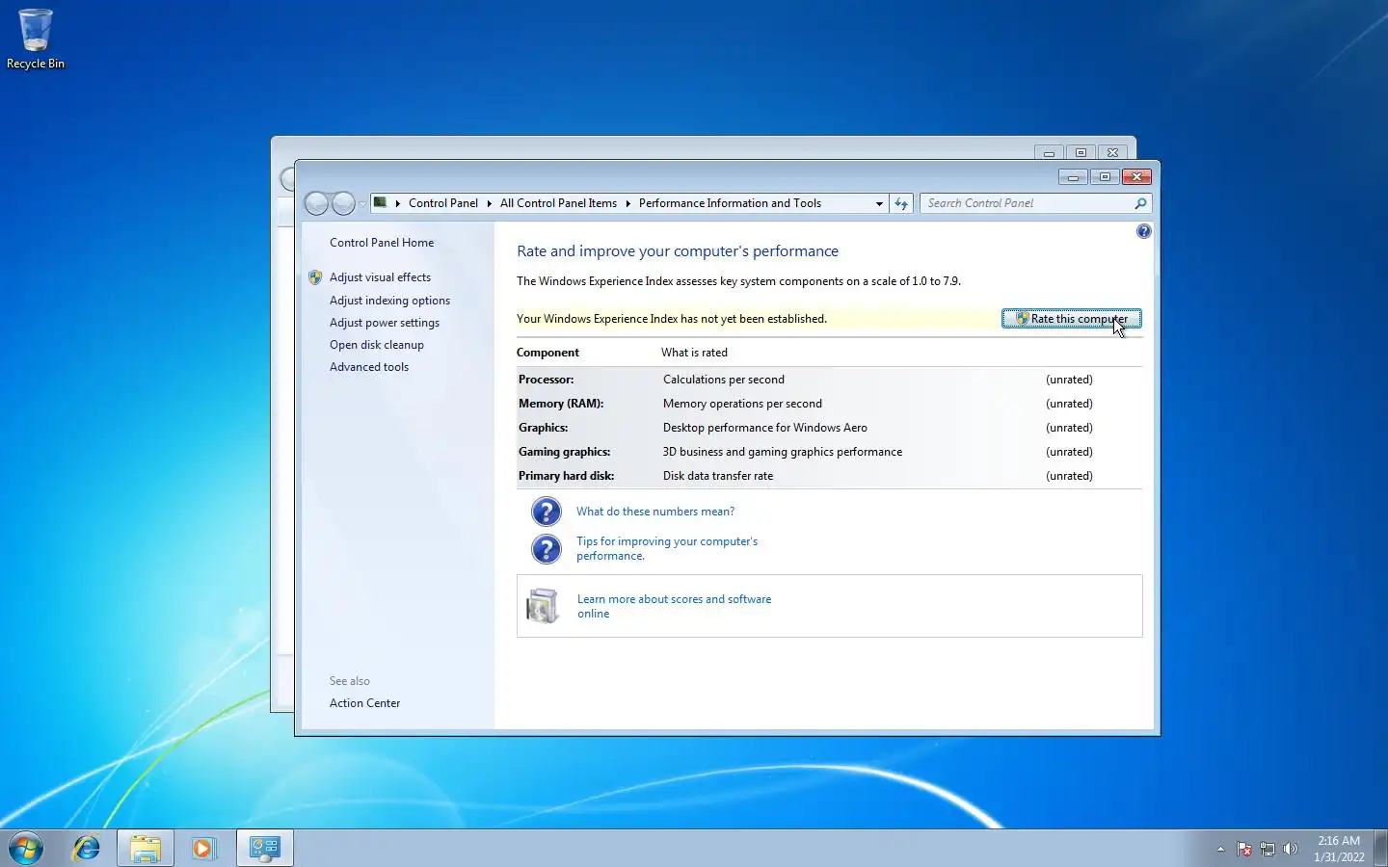This screenshot has width=1388, height=867.
Task: Open Windows Explorer from taskbar
Action: point(146,848)
